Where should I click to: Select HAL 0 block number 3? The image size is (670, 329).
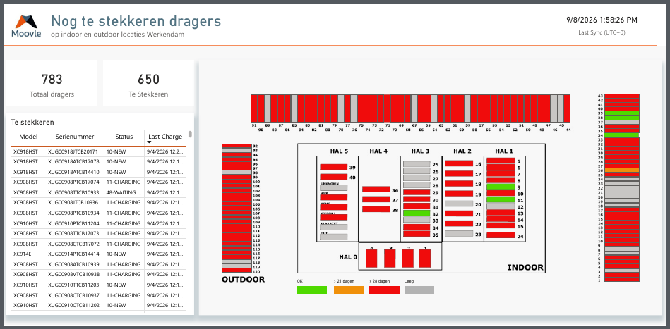tap(390, 259)
